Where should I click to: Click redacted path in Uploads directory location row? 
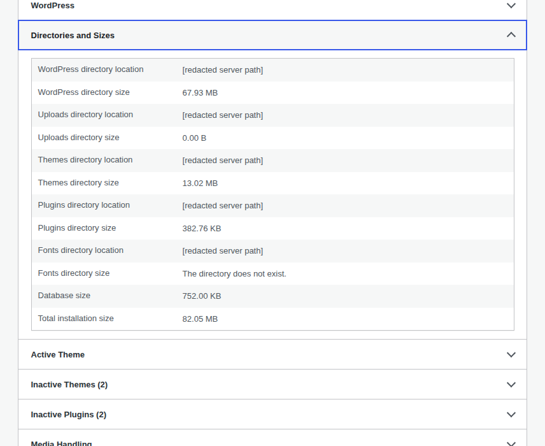pyautogui.click(x=222, y=115)
